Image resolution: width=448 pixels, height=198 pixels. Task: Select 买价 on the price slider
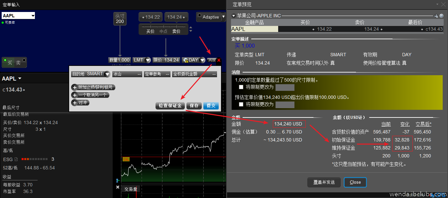tap(150, 31)
